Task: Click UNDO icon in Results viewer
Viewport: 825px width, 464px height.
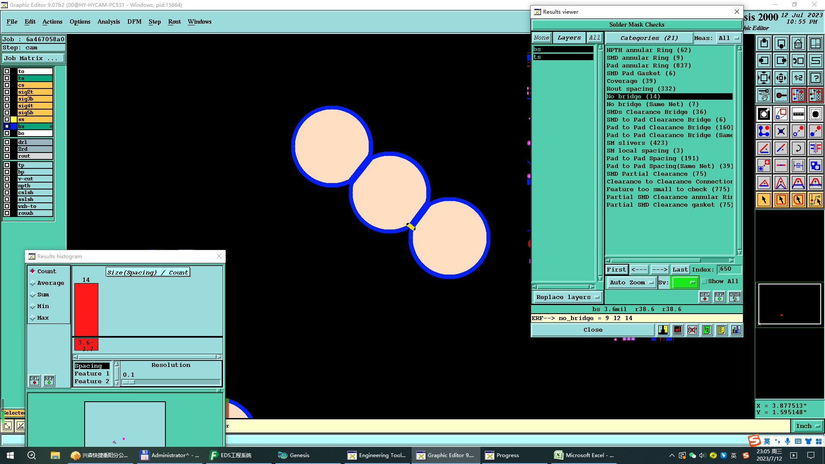Action: 735,296
